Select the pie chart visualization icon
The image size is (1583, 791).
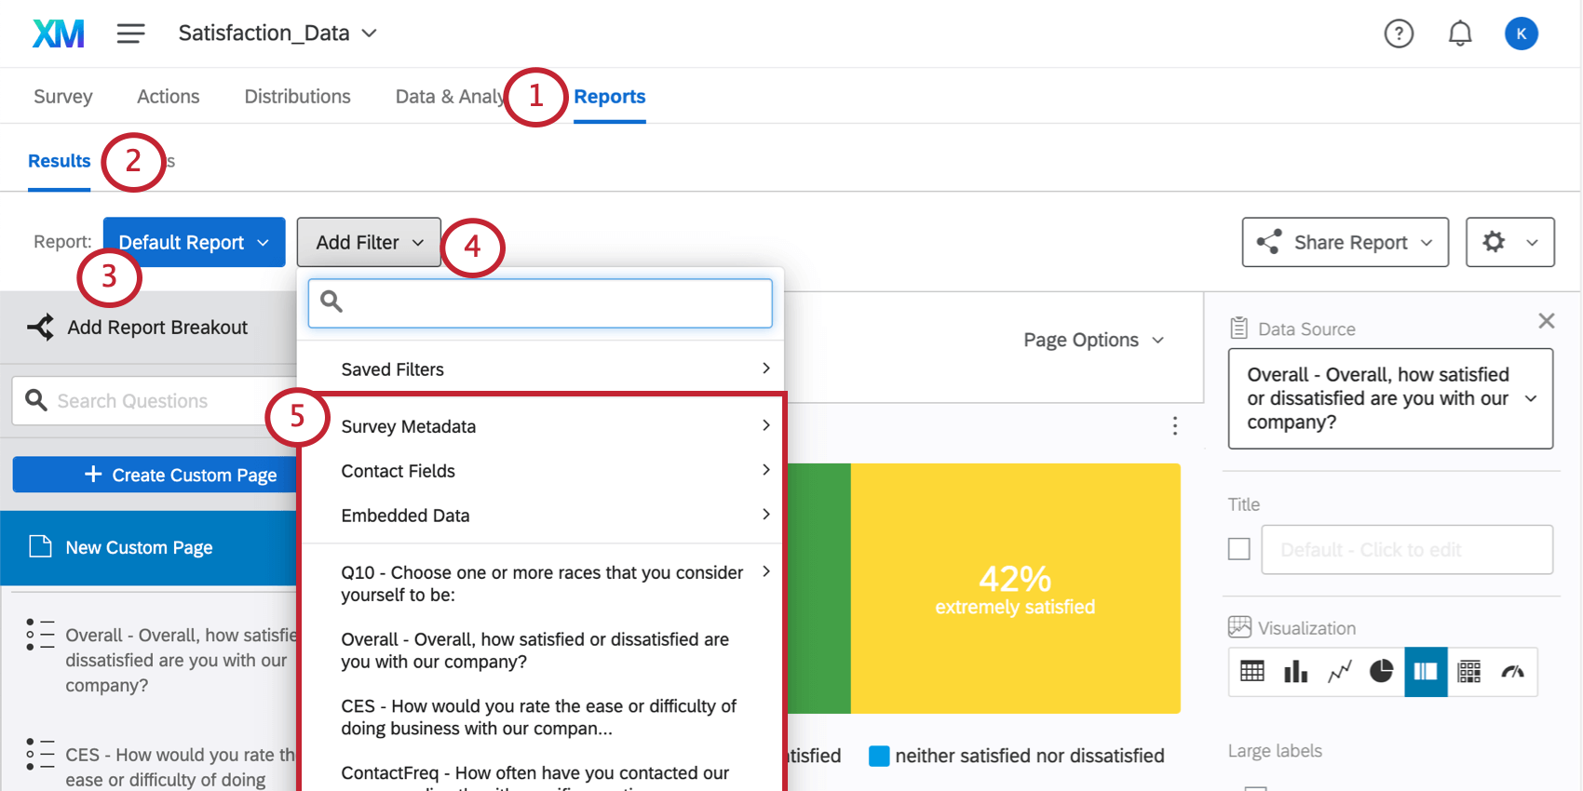point(1382,671)
